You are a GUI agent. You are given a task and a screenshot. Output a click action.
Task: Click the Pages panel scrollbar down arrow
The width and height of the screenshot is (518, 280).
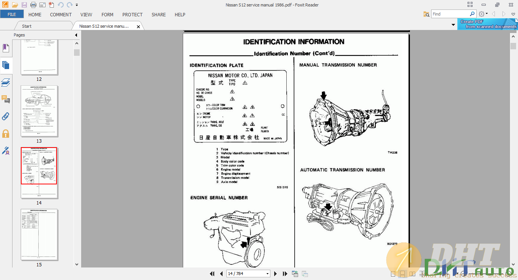(77, 264)
